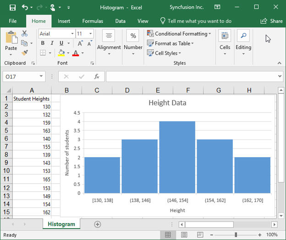Click the Save icon in title bar
Image resolution: width=286 pixels, height=240 pixels.
(x=12, y=7)
